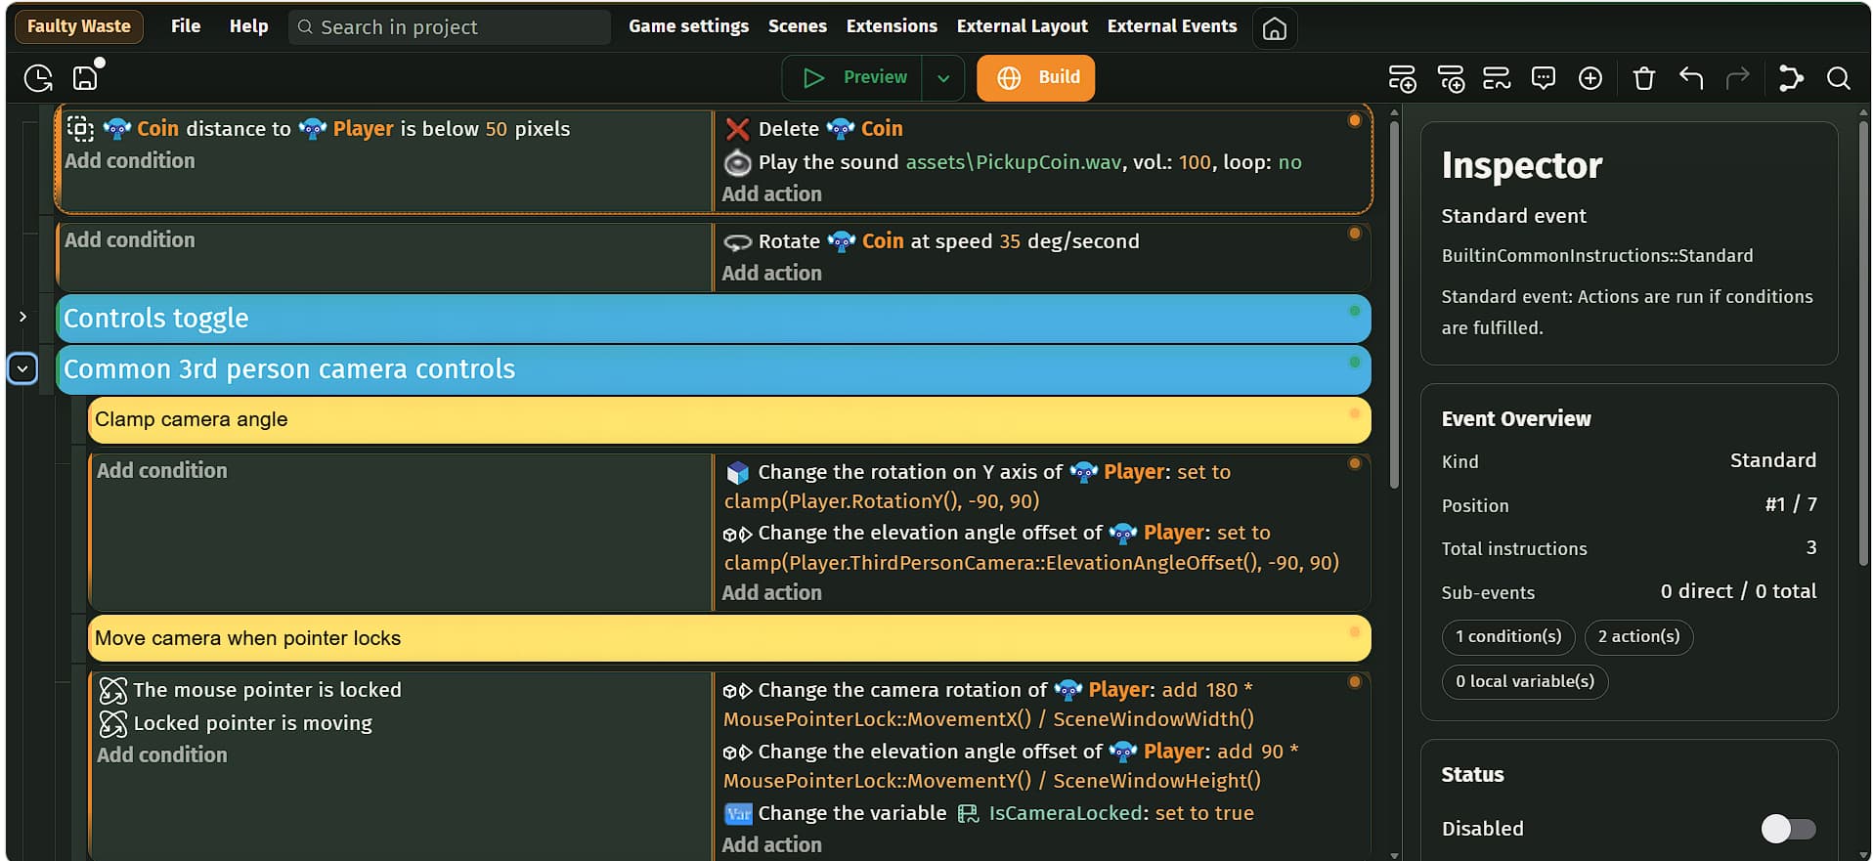The height and width of the screenshot is (861, 1873).
Task: Open the Preview options dropdown arrow
Action: [x=942, y=78]
